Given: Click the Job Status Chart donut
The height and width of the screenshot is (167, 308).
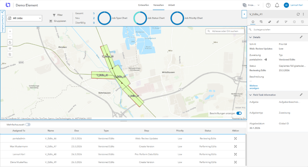Looking at the screenshot, I should point(140,18).
